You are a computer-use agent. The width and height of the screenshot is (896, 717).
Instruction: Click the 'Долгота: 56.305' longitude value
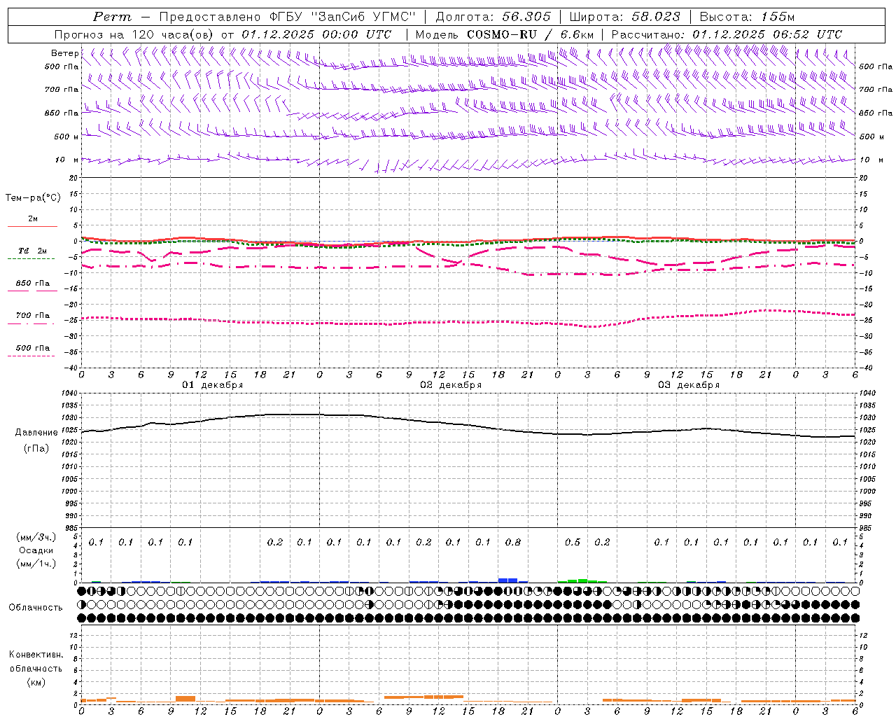coord(493,17)
